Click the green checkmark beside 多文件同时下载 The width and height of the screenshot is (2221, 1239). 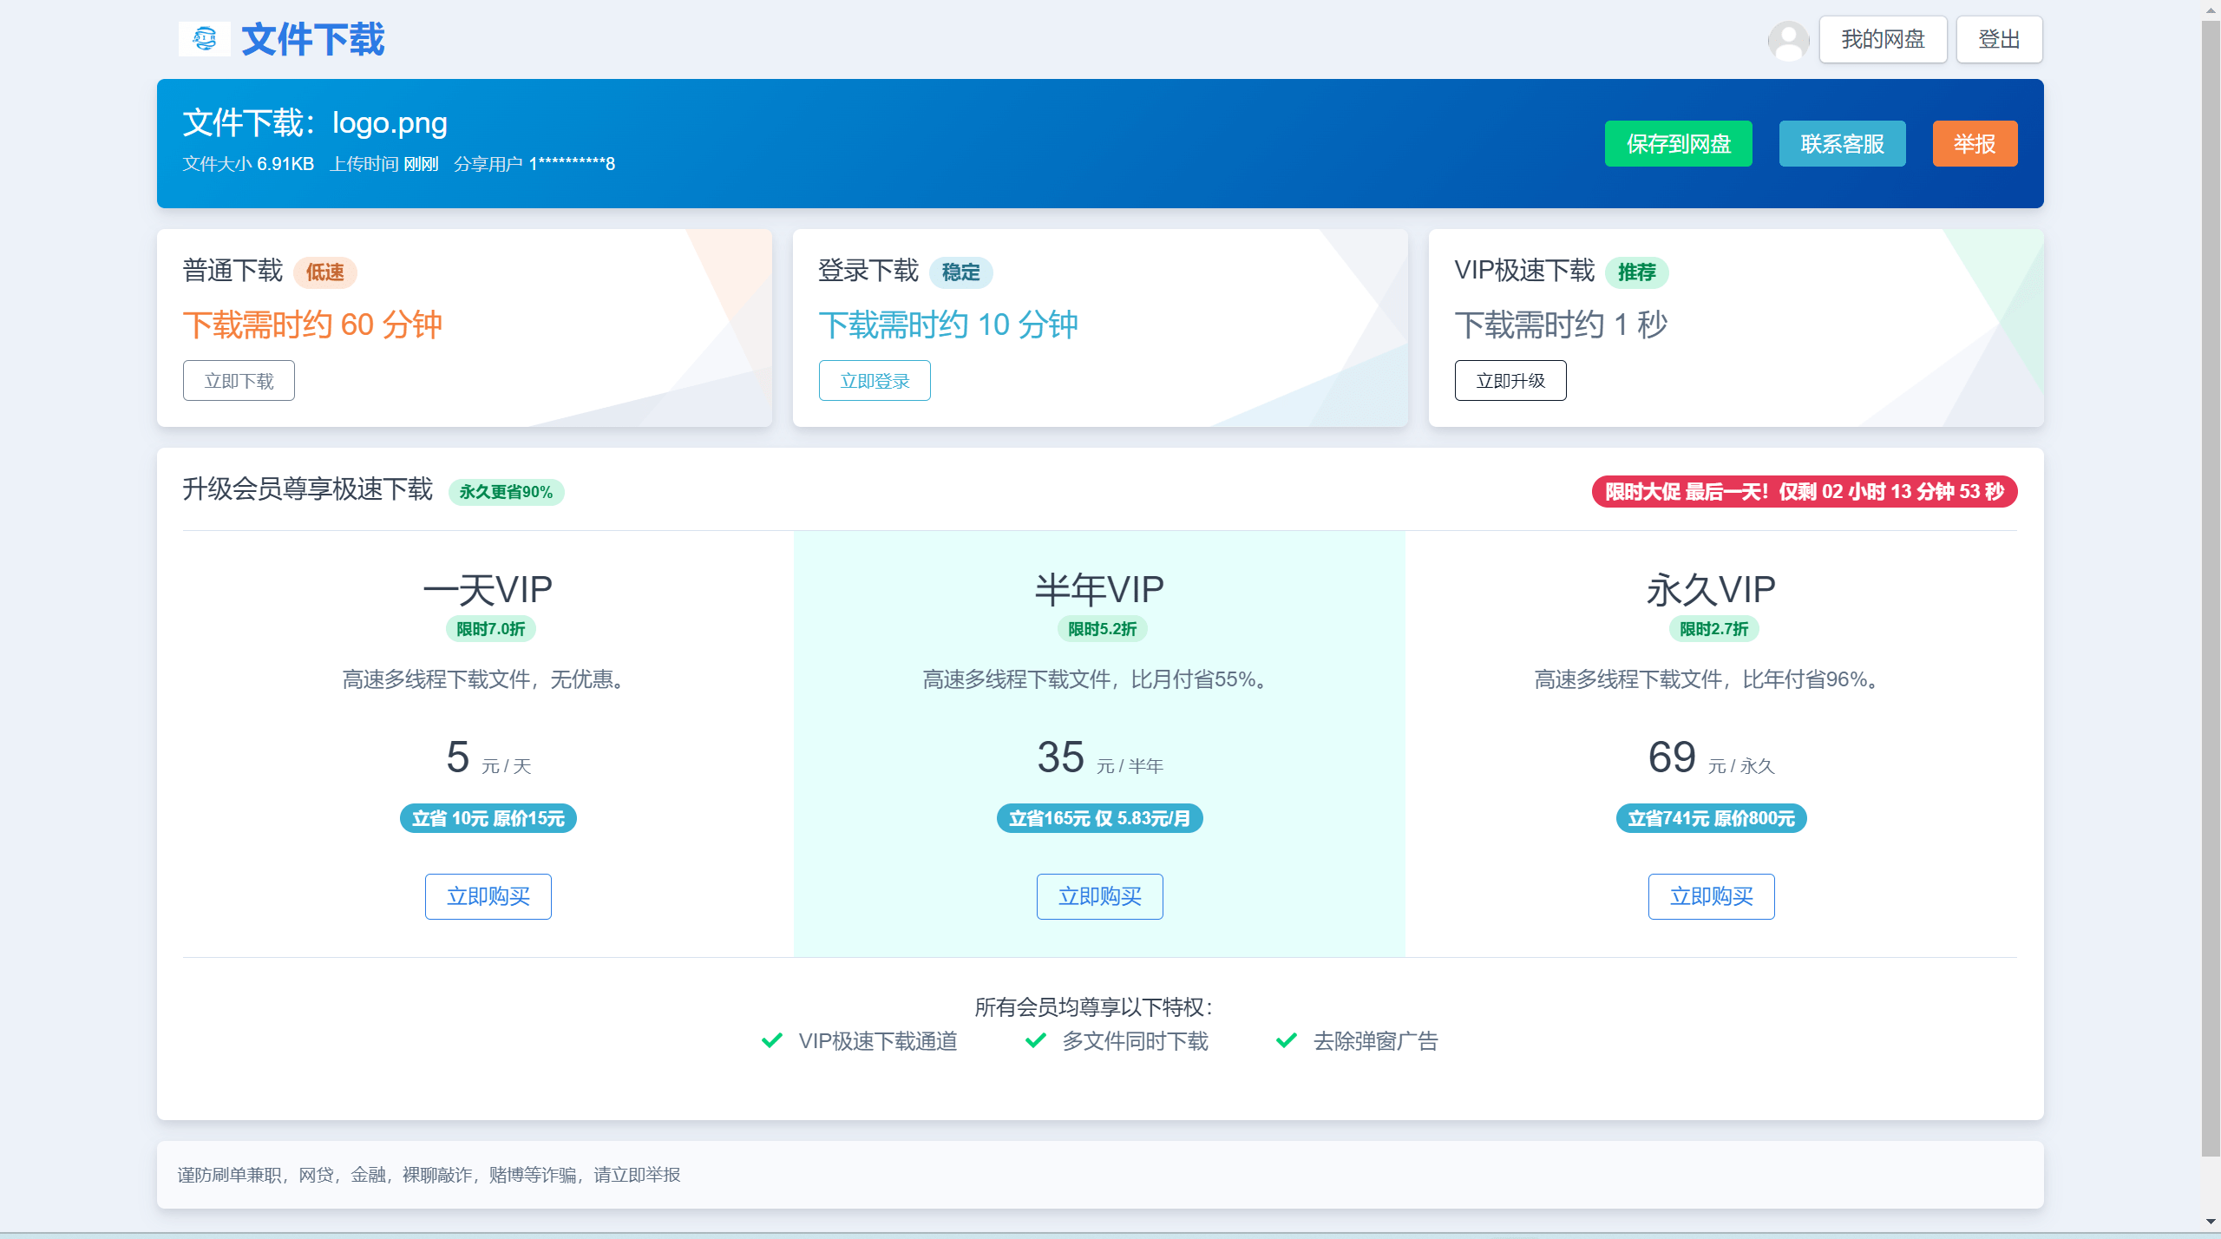tap(1035, 1039)
